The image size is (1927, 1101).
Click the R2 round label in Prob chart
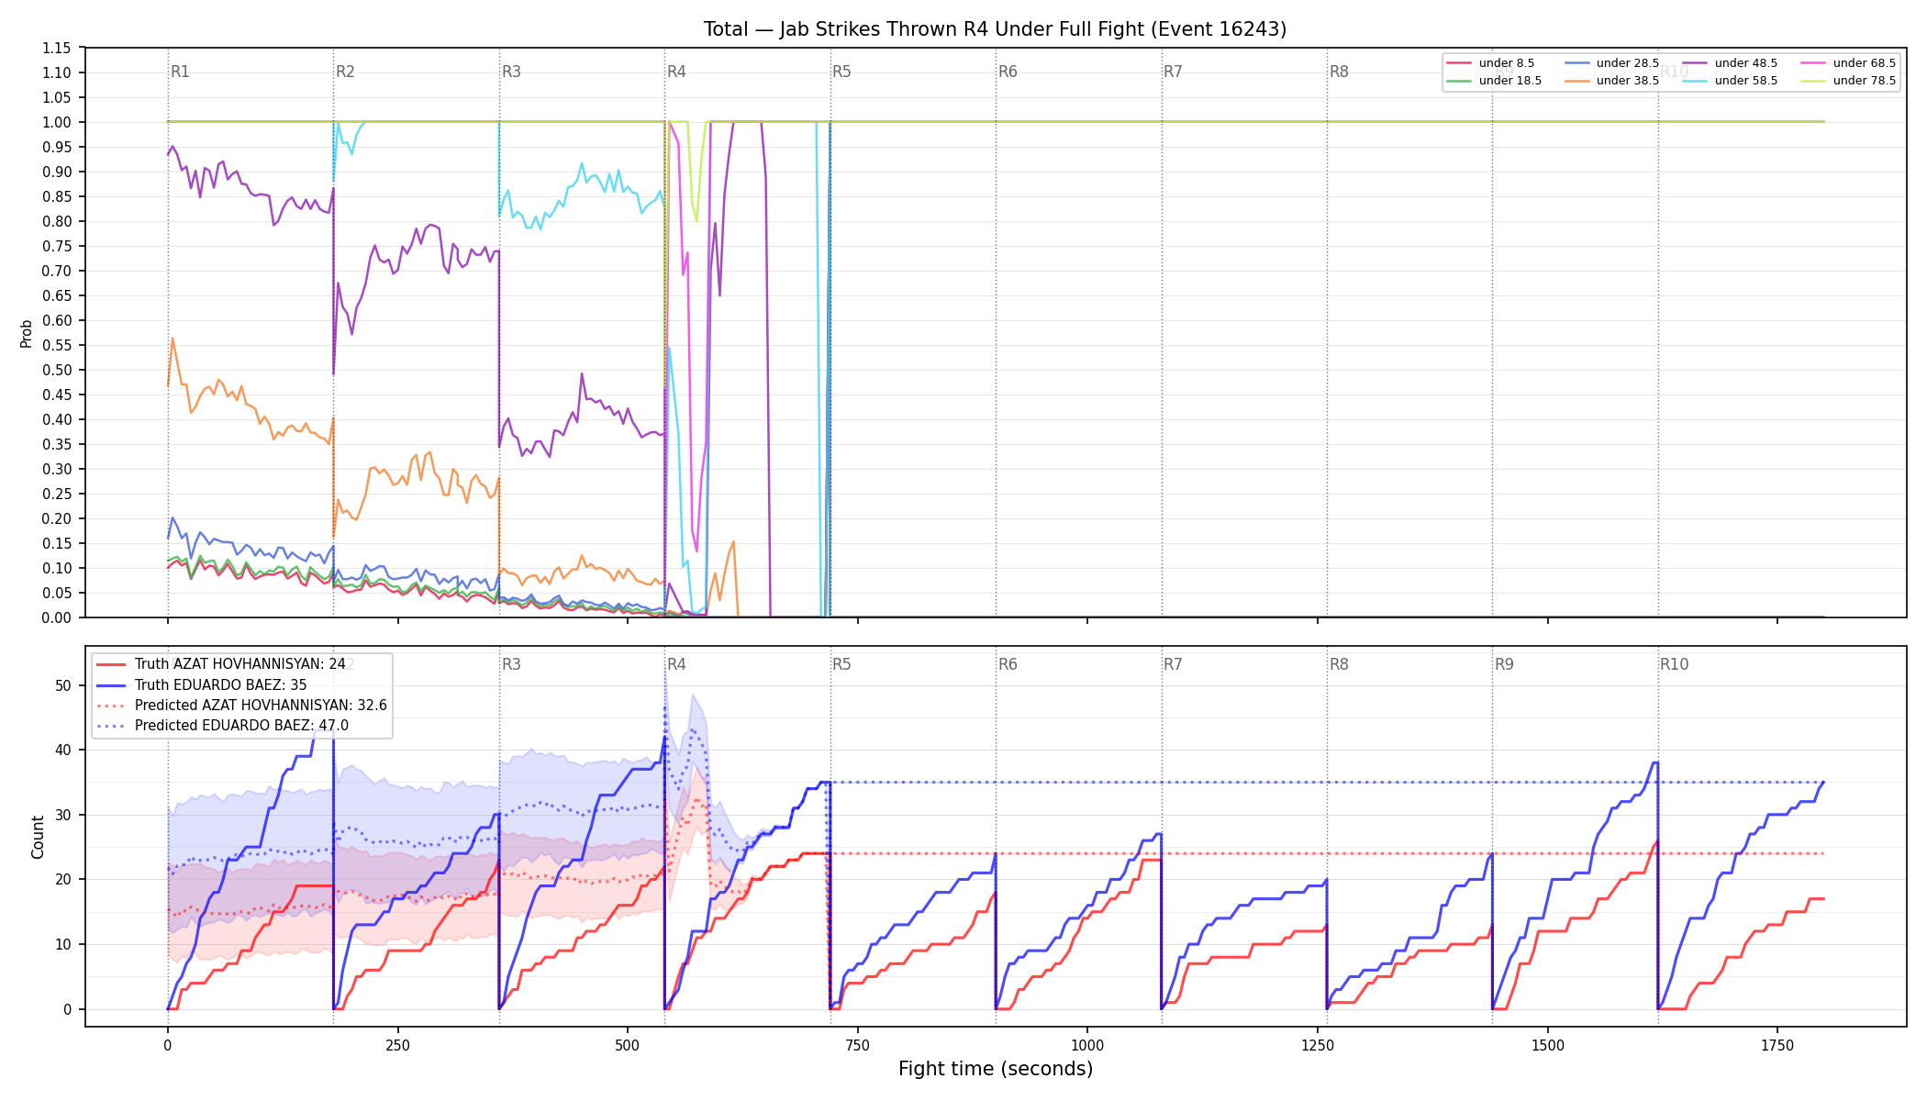tap(345, 72)
